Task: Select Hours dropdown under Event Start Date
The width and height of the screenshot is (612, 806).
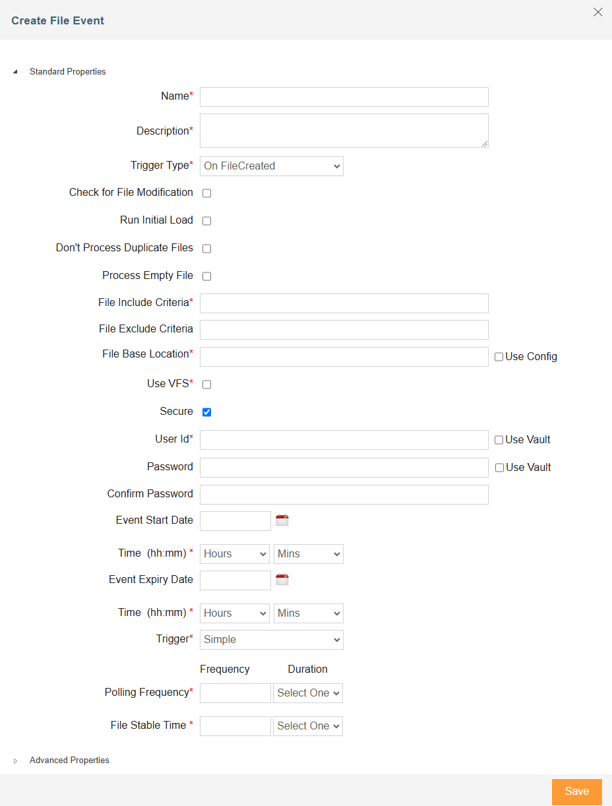Action: pyautogui.click(x=235, y=554)
